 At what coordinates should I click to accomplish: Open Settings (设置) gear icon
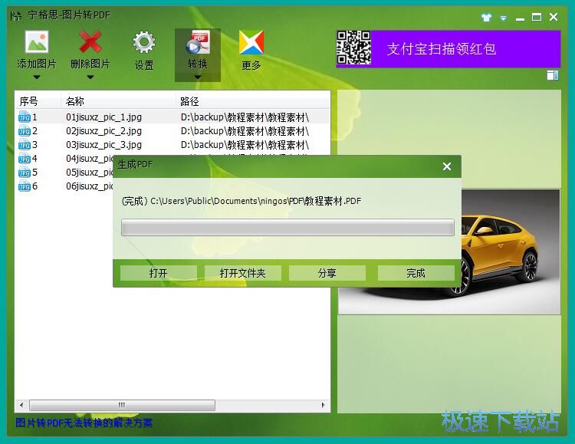point(144,42)
